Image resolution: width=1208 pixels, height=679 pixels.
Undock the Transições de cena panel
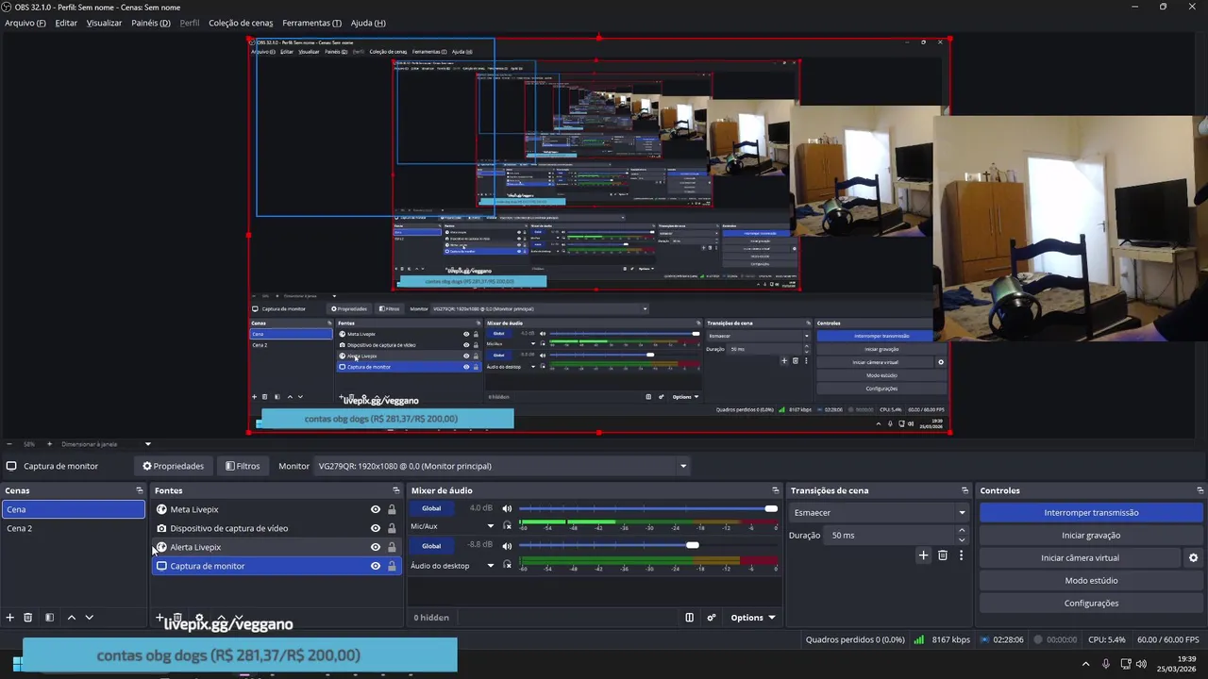pos(965,490)
